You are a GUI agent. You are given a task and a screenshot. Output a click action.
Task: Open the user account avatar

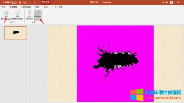tap(171, 2)
